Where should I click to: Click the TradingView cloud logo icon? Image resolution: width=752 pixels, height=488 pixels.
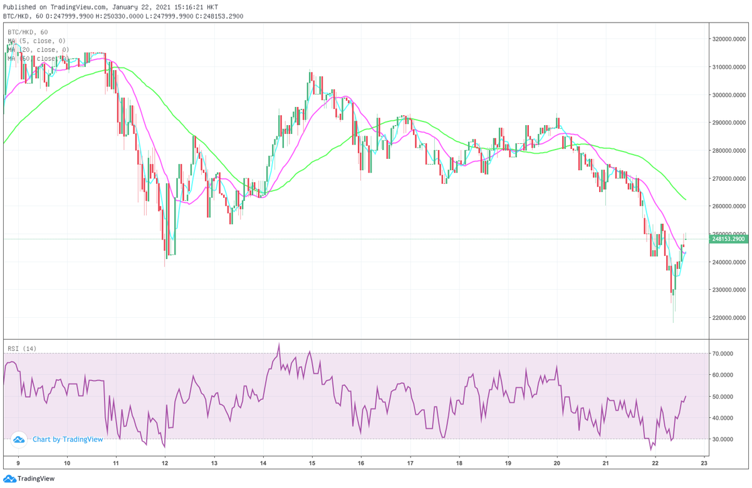click(19, 439)
